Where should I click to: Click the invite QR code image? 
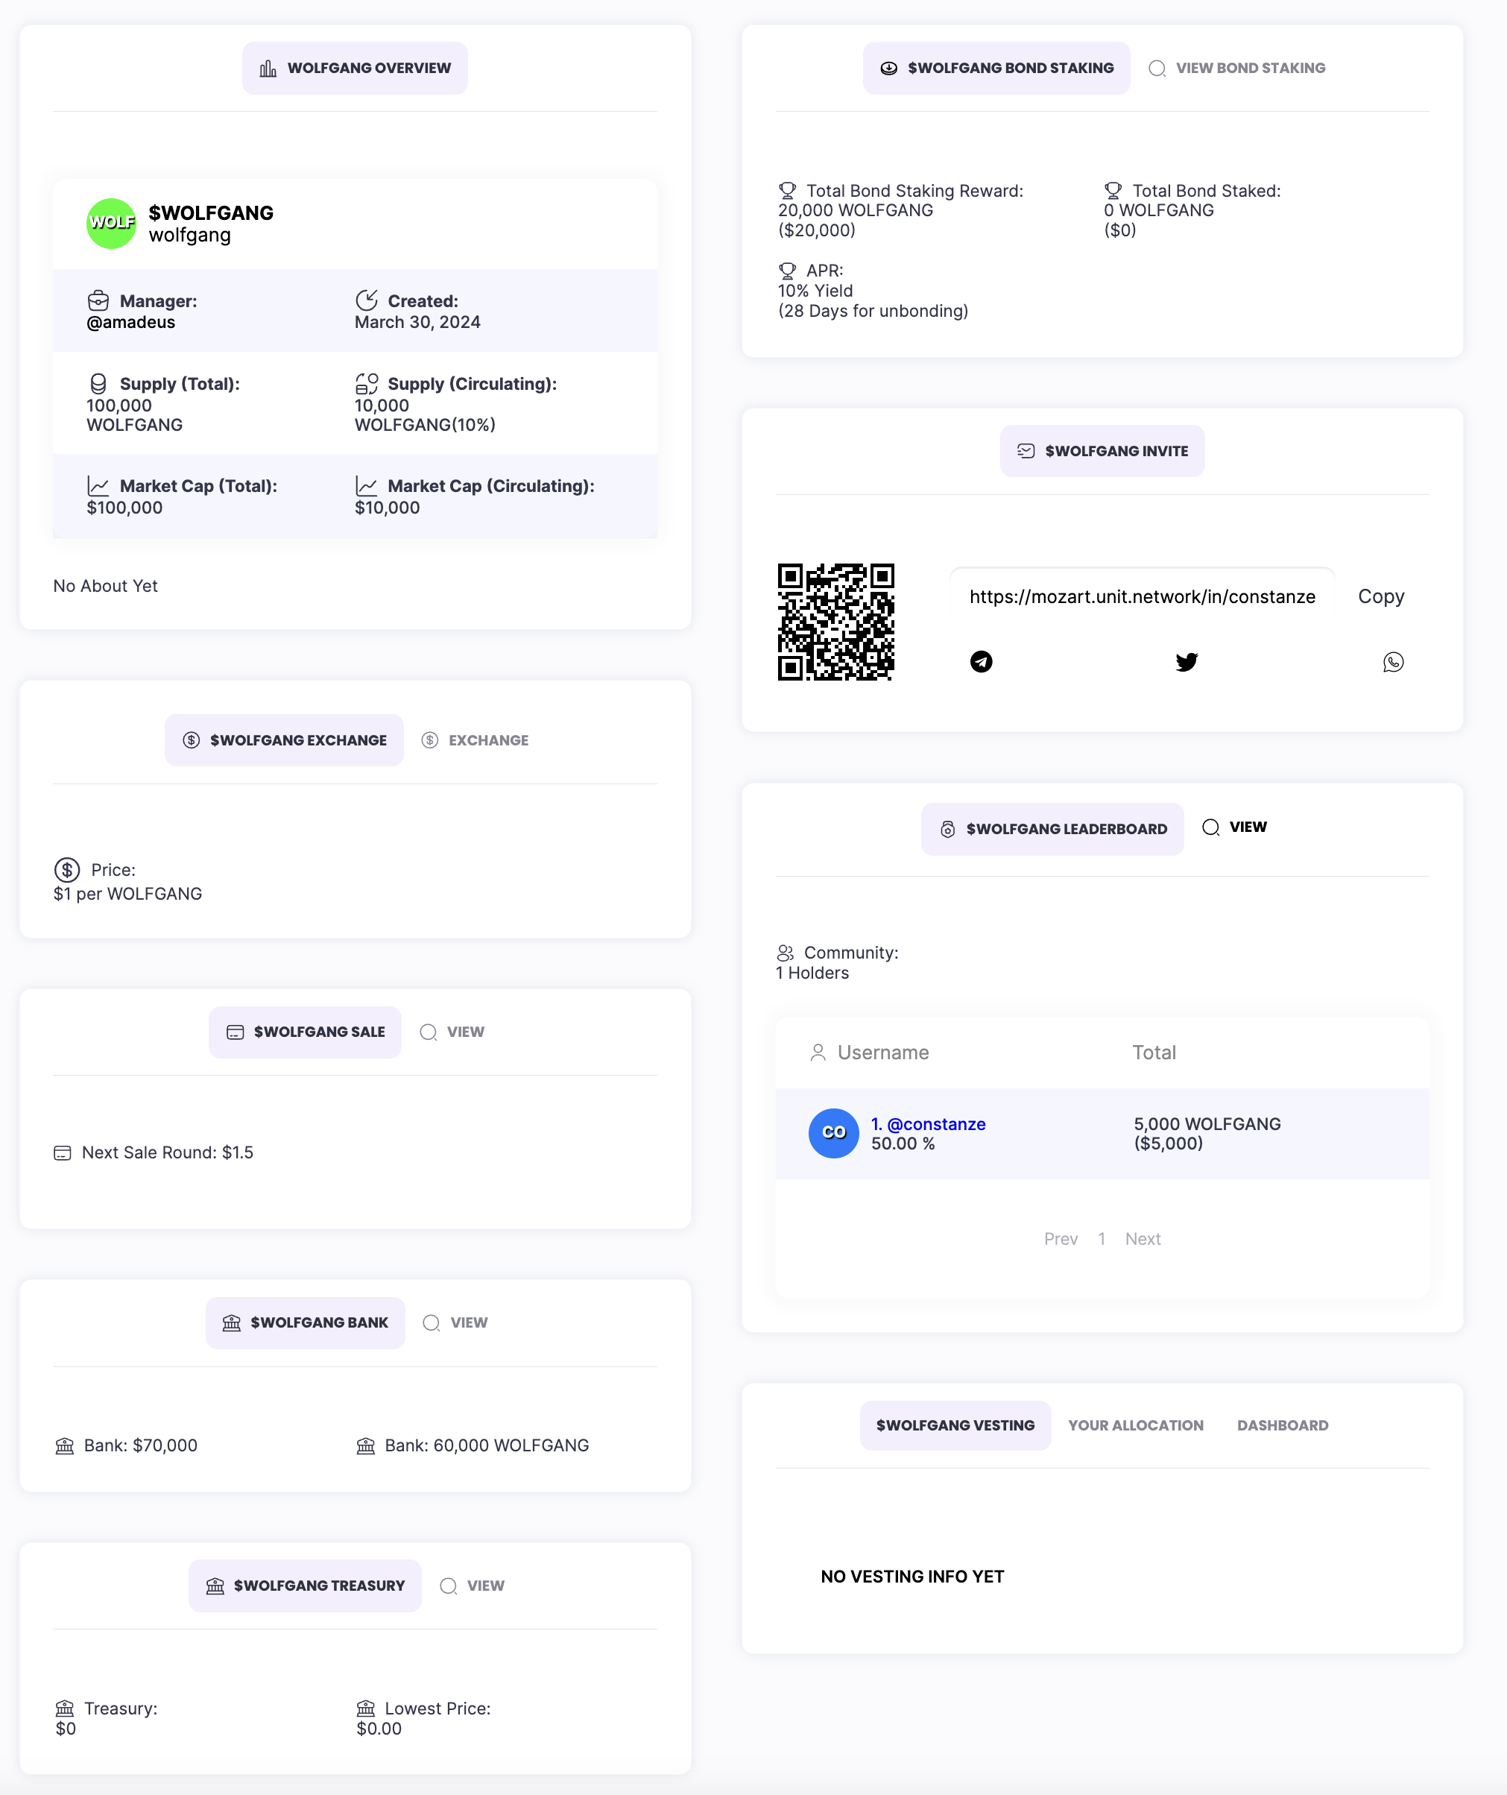835,622
